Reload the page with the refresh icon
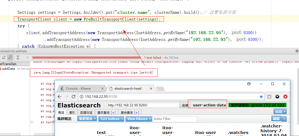The height and width of the screenshot is (136, 299). point(73,97)
